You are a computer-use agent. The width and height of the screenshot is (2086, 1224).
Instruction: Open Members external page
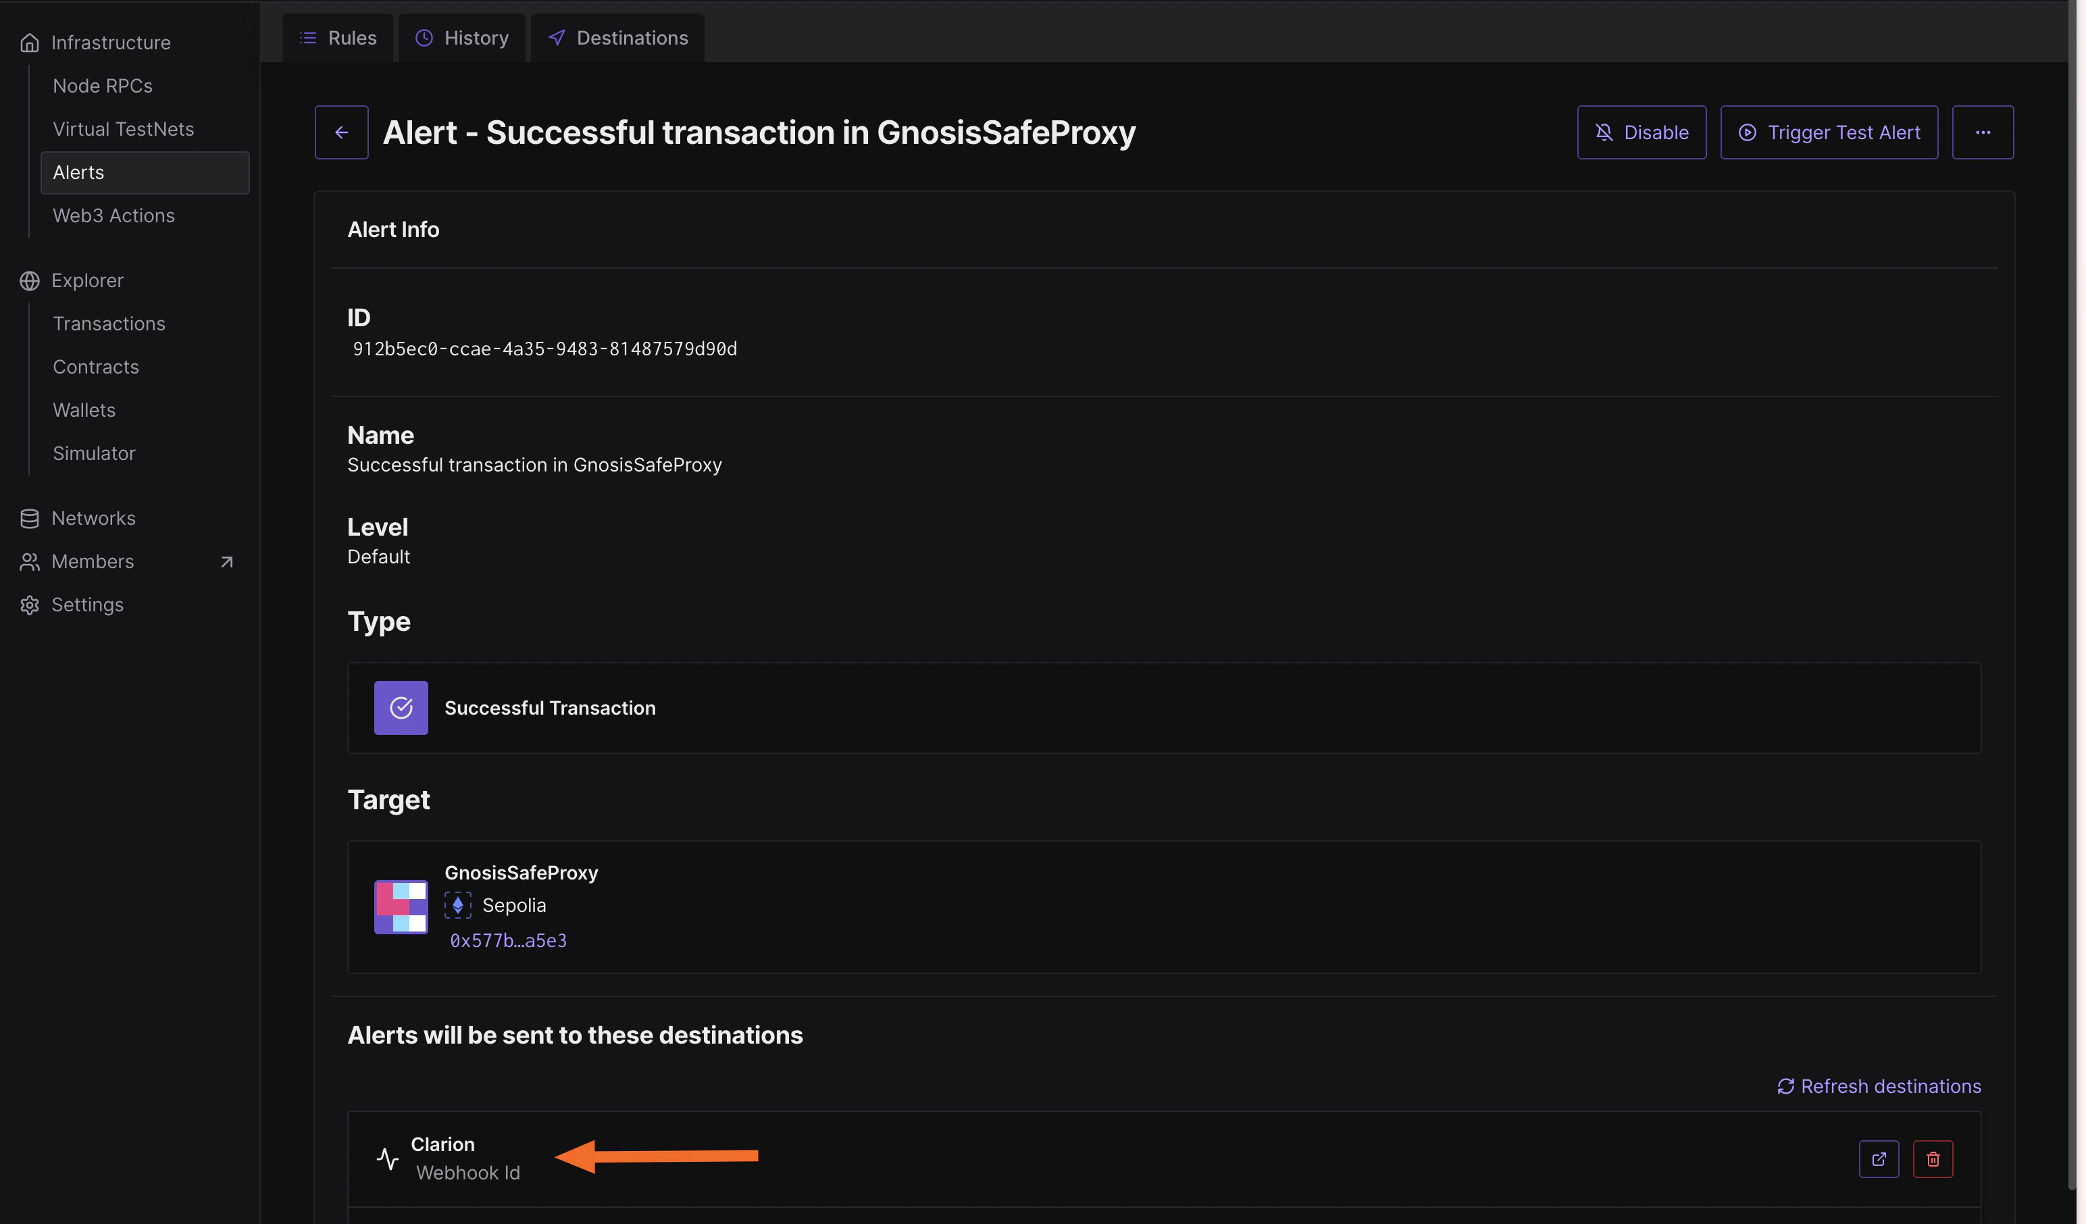[x=93, y=562]
